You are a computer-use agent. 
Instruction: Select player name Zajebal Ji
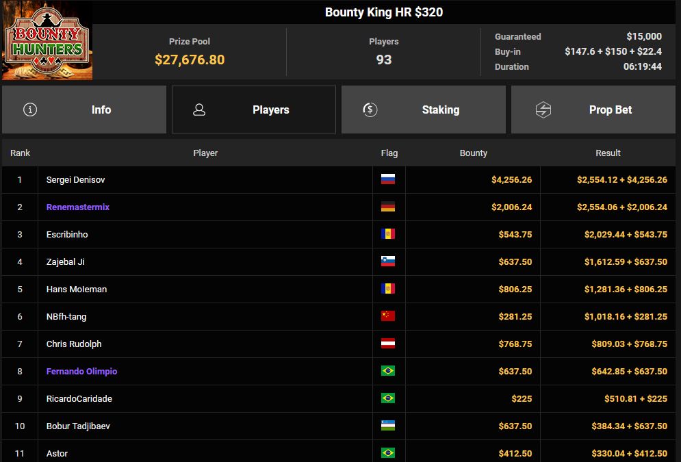(x=65, y=262)
